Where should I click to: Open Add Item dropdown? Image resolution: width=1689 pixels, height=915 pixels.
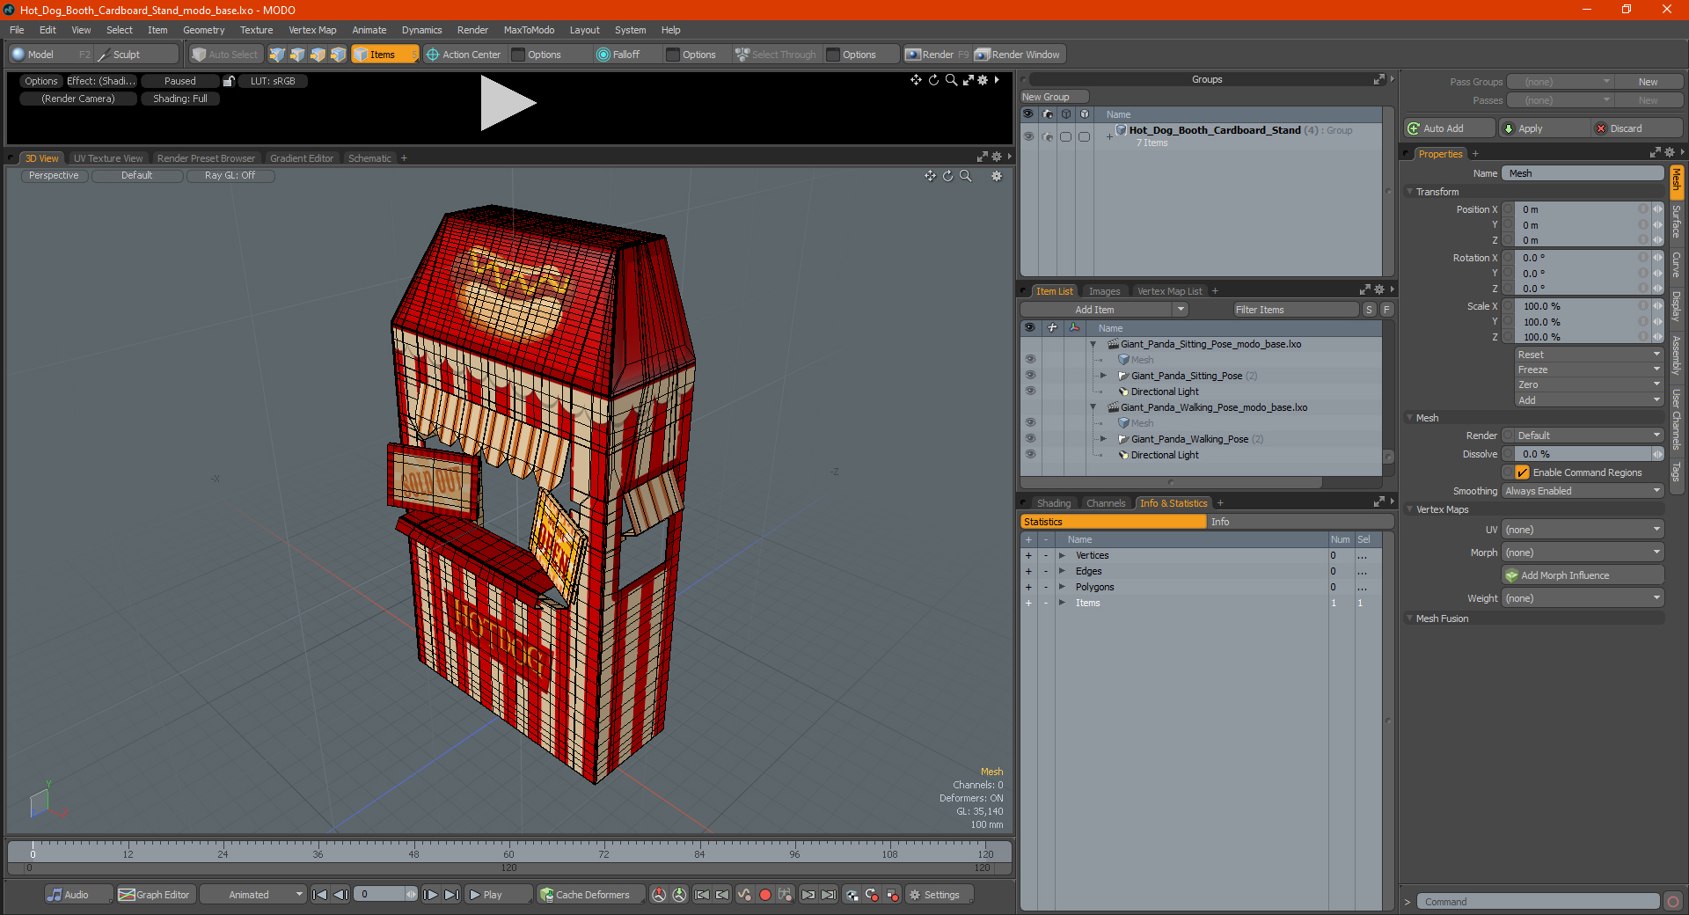(1105, 310)
